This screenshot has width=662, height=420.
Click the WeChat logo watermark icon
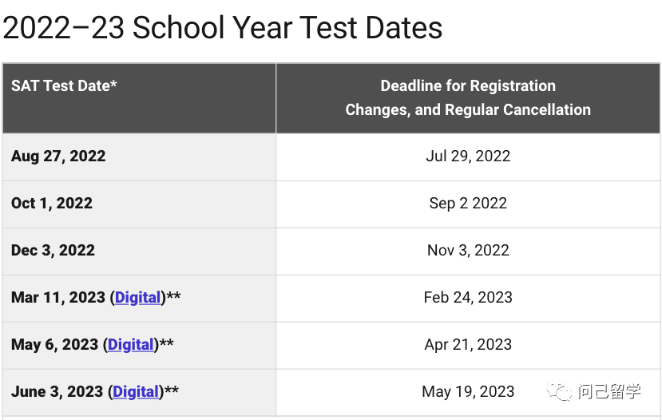tap(558, 391)
